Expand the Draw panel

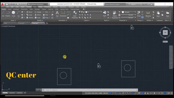pyautogui.click(x=13, y=20)
